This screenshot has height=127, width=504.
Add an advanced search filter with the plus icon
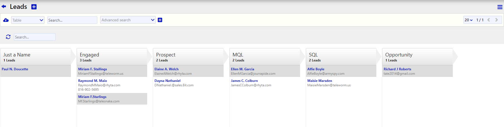tap(160, 20)
